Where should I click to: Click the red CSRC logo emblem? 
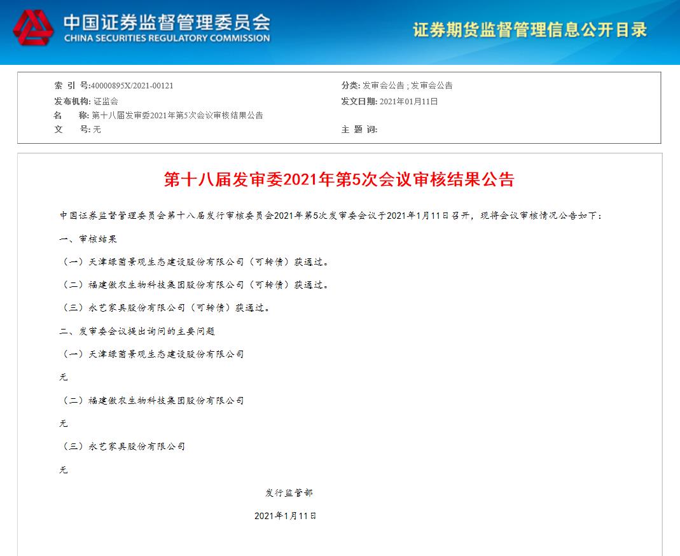pos(33,28)
